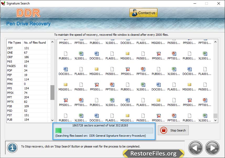Click up arrow of recovered files scrollbar
The image size is (225, 158).
point(215,42)
